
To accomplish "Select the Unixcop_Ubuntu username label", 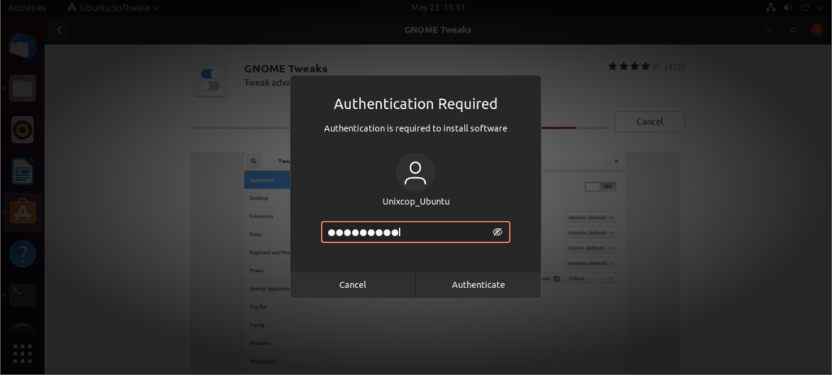I will coord(416,201).
